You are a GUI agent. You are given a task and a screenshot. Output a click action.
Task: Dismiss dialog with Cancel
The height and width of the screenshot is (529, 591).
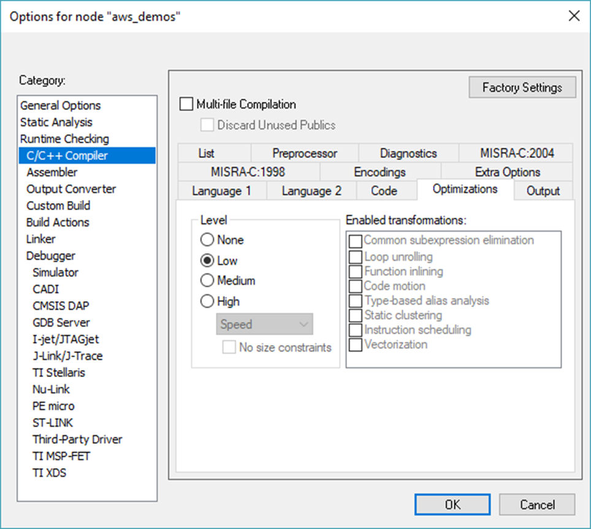[x=537, y=504]
